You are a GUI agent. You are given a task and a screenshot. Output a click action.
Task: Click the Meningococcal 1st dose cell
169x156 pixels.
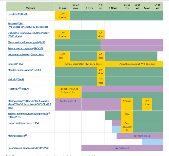pyautogui.click(x=127, y=104)
